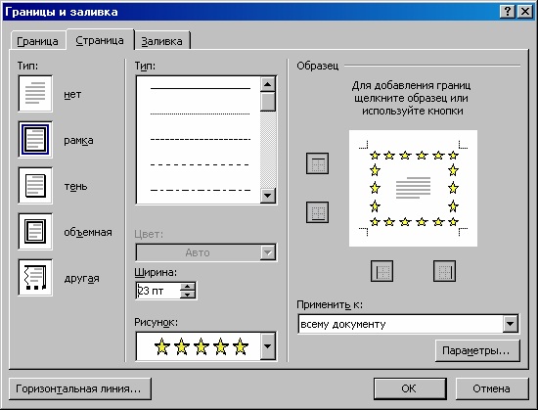Click the line style list scroll-down arrow
This screenshot has height=410, width=538.
[x=268, y=196]
